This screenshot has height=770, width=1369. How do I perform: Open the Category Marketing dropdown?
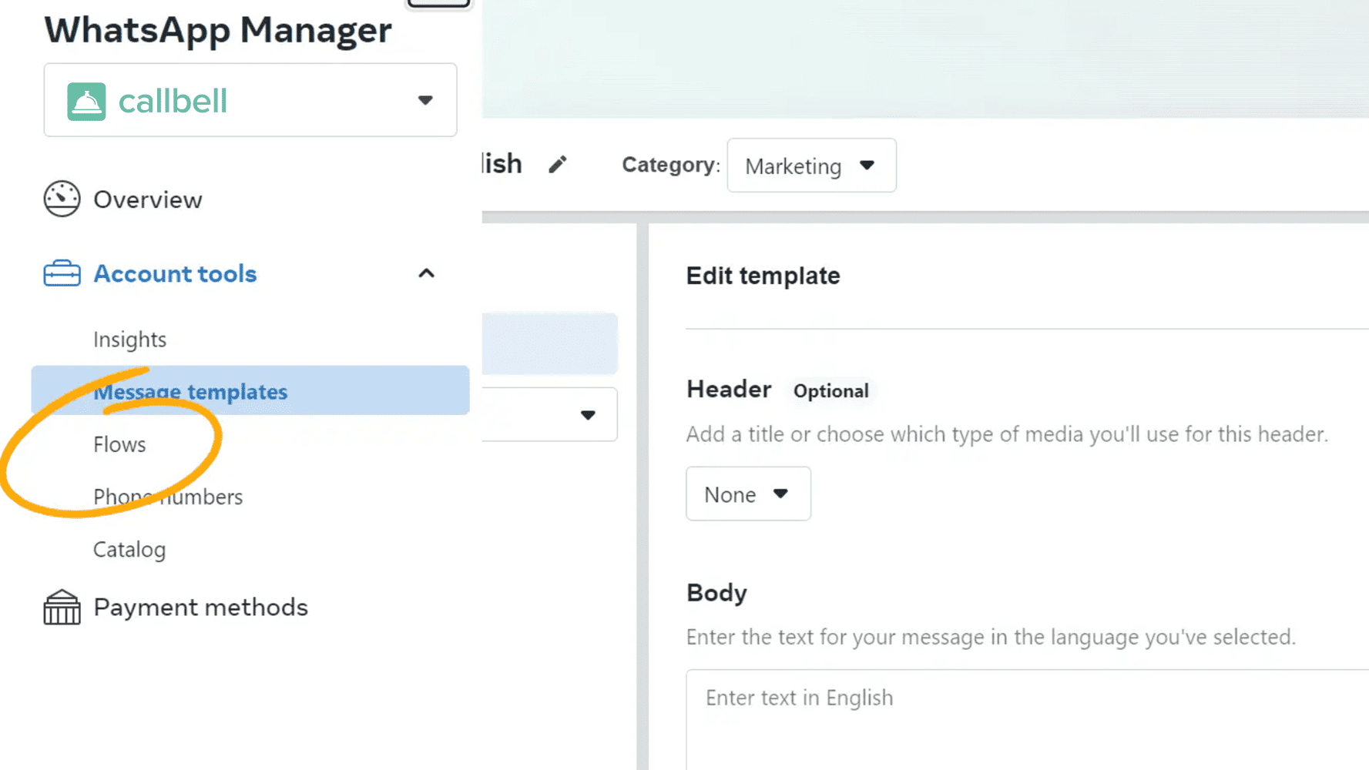click(811, 166)
